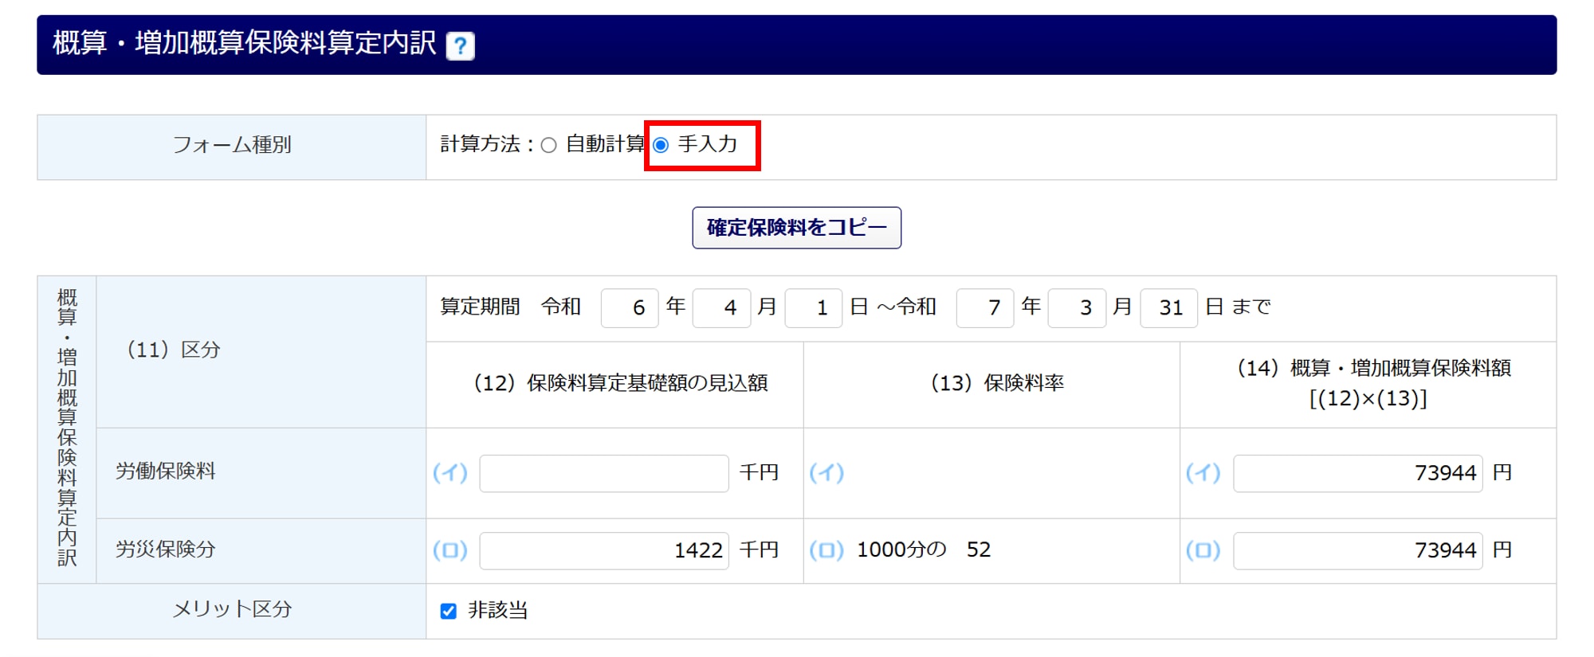Click the 概算・増加概算保険料算定内訳 header title
The width and height of the screenshot is (1594, 657).
point(245,43)
